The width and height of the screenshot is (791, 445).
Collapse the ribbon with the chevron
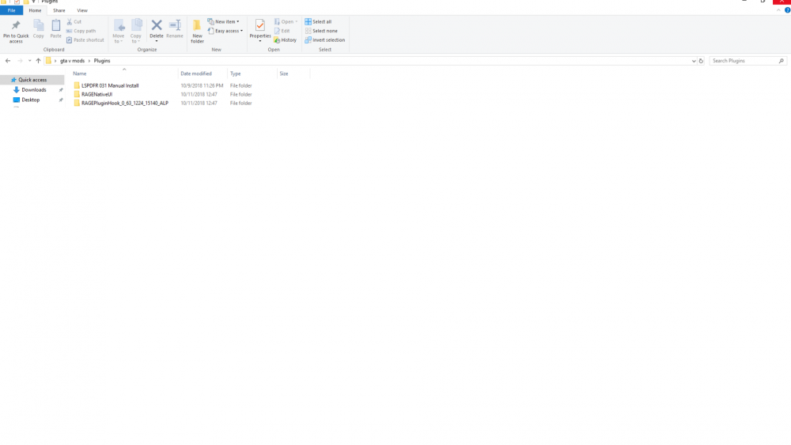point(778,10)
